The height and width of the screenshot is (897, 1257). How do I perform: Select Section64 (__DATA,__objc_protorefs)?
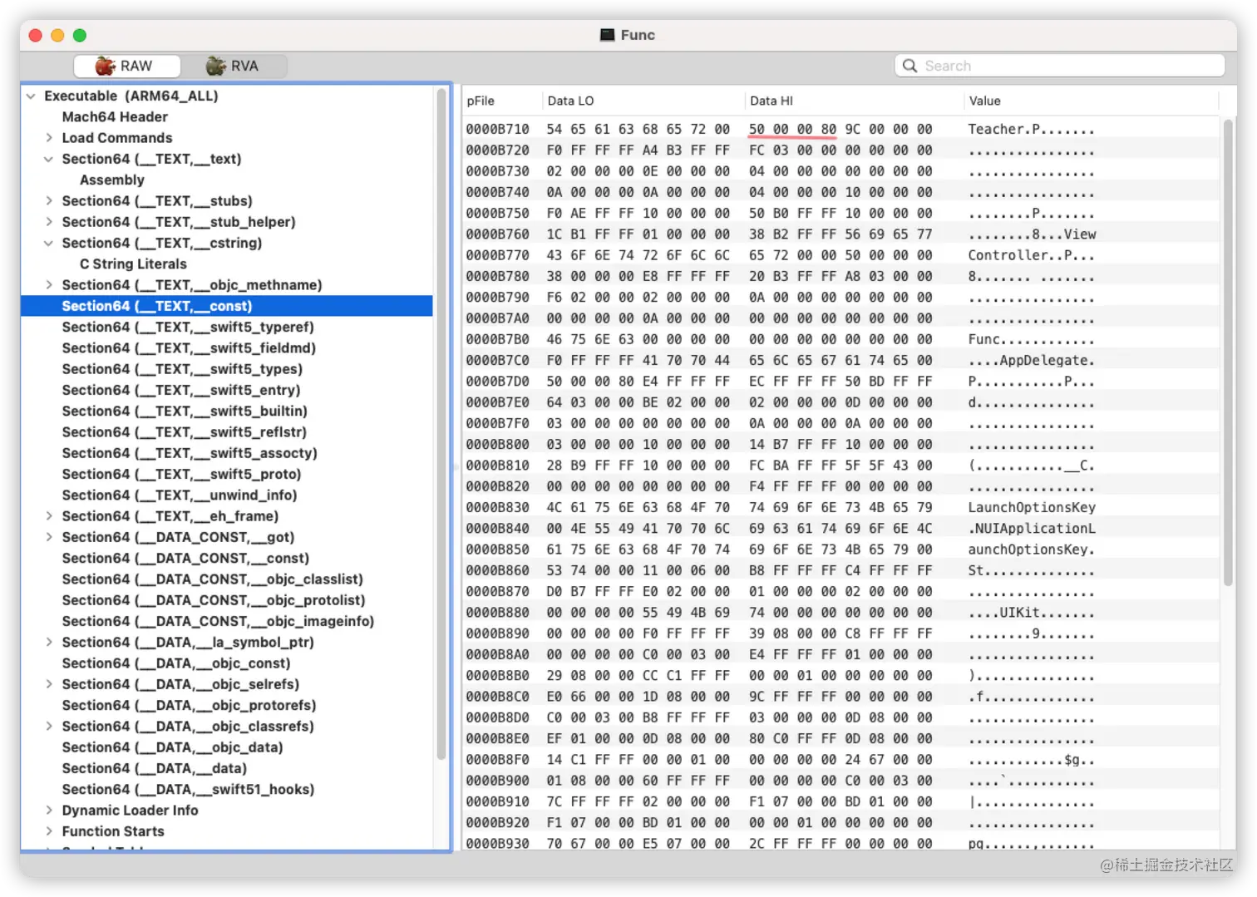(x=189, y=705)
